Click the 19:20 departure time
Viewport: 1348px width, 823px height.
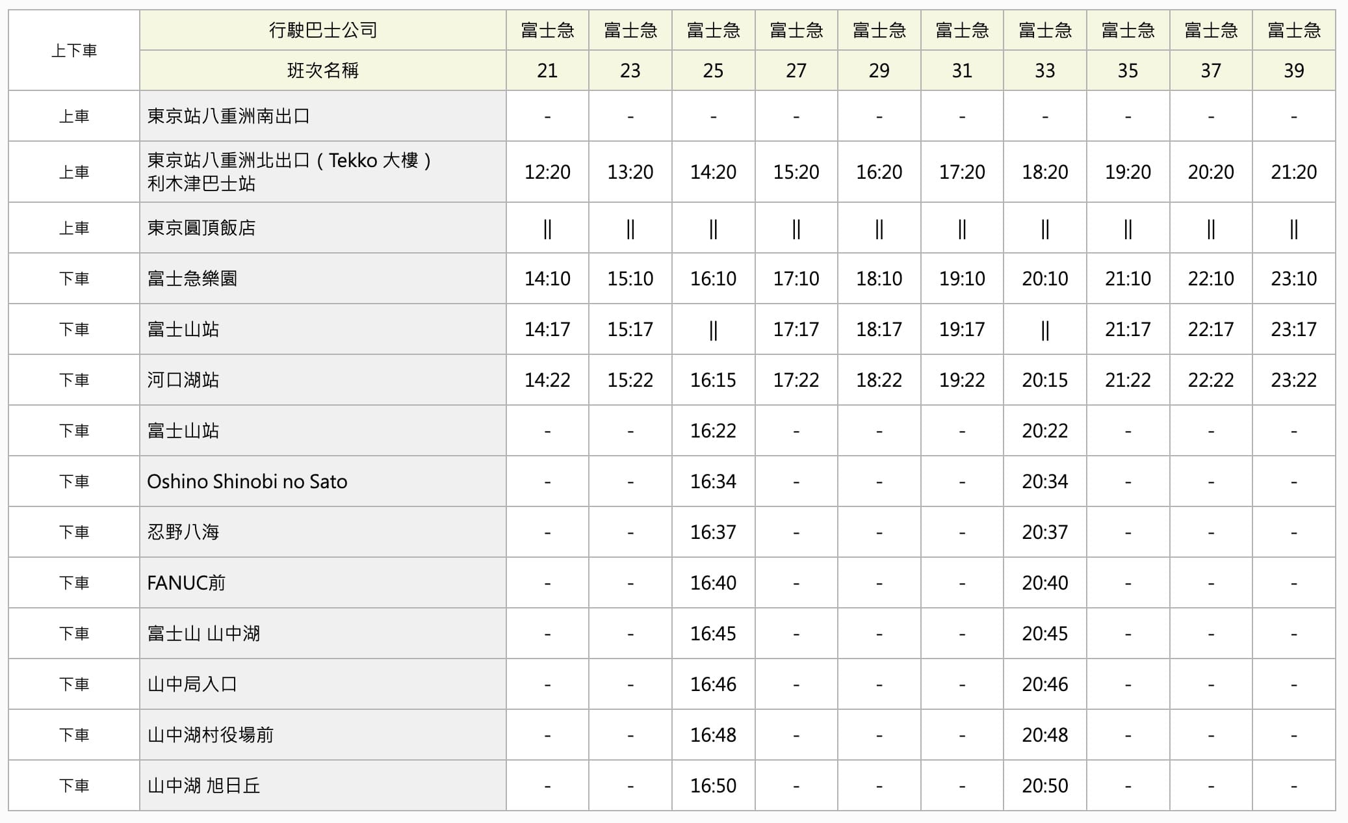(1128, 172)
